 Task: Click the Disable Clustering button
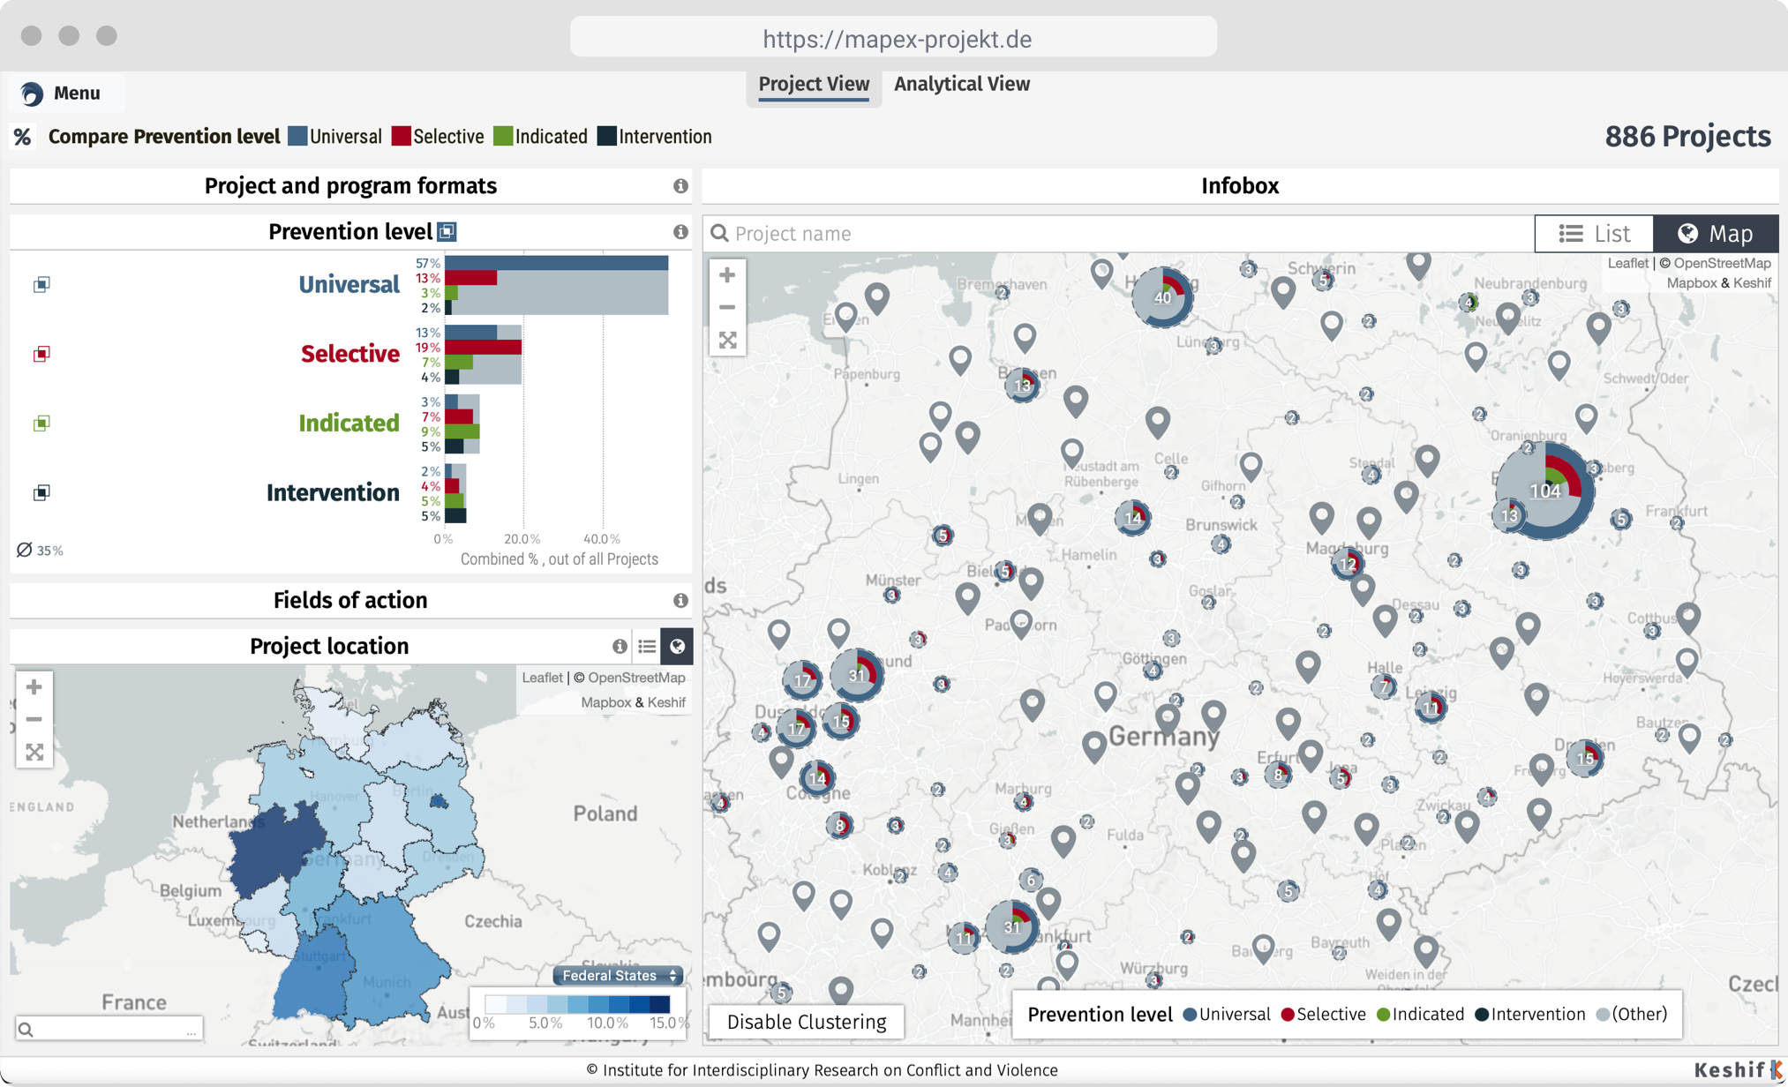tap(807, 1022)
